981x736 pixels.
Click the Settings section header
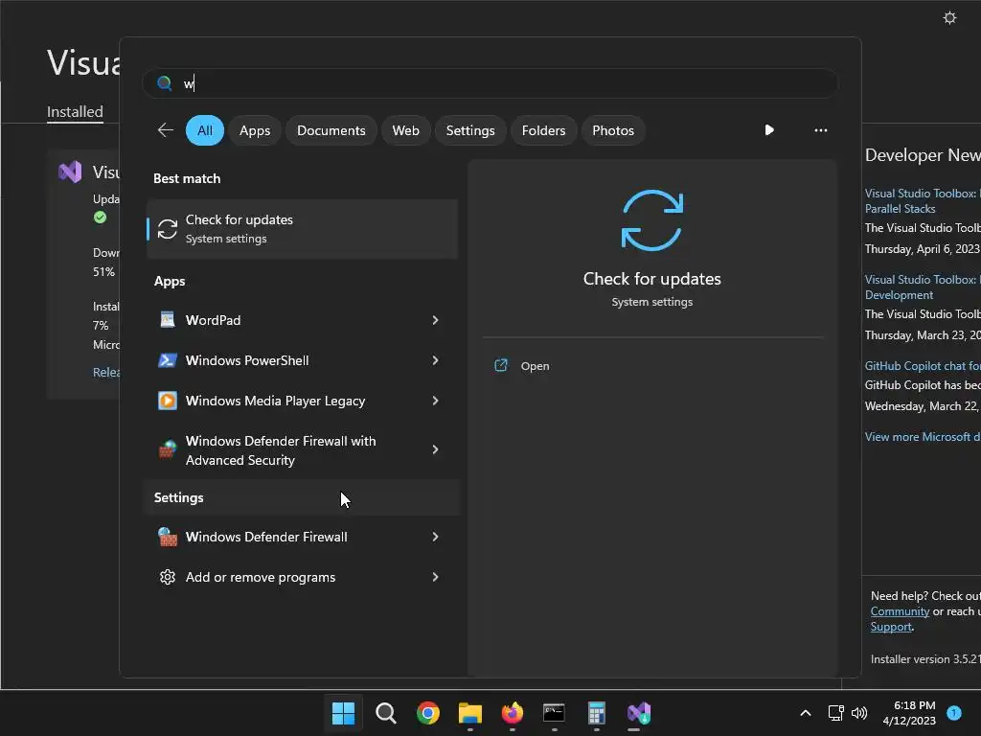(179, 497)
